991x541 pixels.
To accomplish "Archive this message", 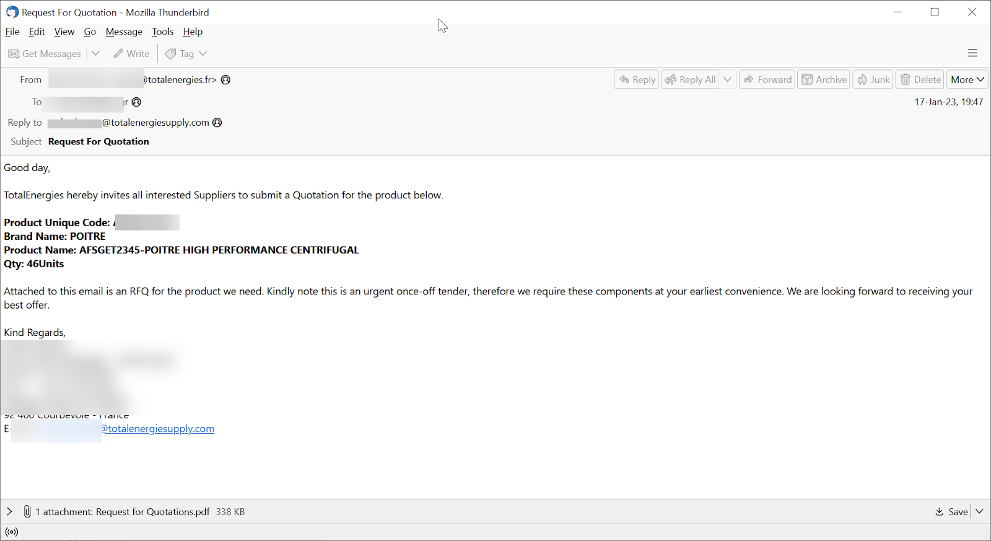I will [824, 79].
